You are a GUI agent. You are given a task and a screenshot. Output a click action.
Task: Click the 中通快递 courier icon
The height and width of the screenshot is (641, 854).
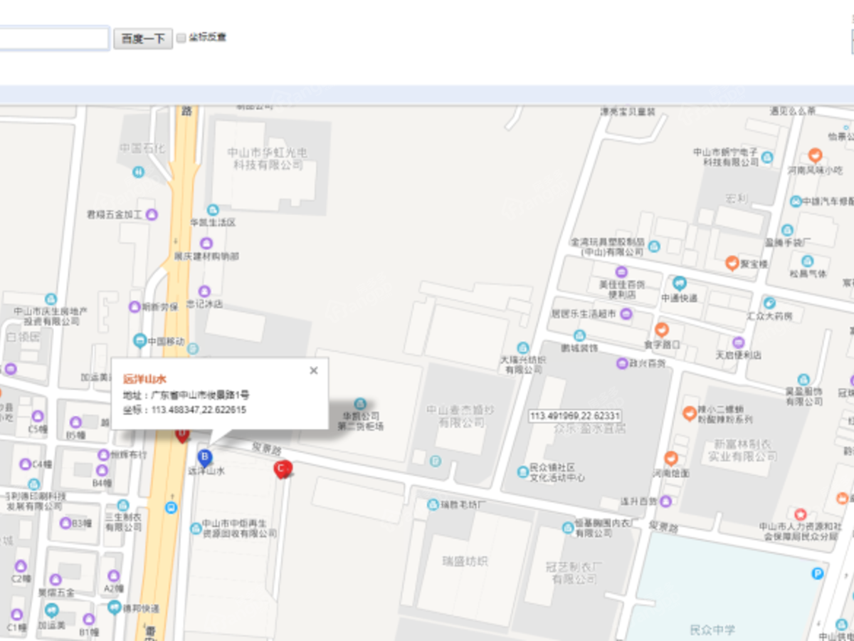pyautogui.click(x=679, y=283)
